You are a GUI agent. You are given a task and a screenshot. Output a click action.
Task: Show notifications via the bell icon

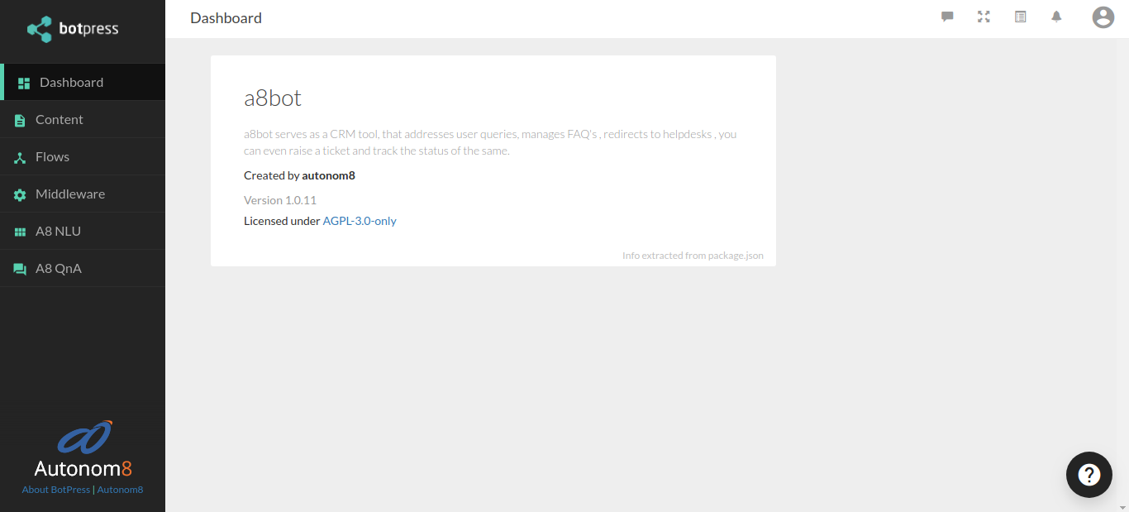[1056, 17]
